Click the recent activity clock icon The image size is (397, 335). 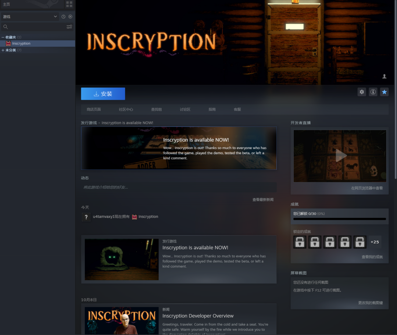click(x=64, y=17)
